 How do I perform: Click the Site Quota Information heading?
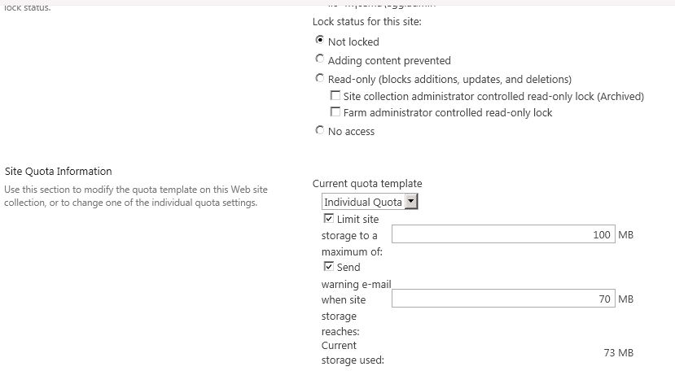coord(58,171)
